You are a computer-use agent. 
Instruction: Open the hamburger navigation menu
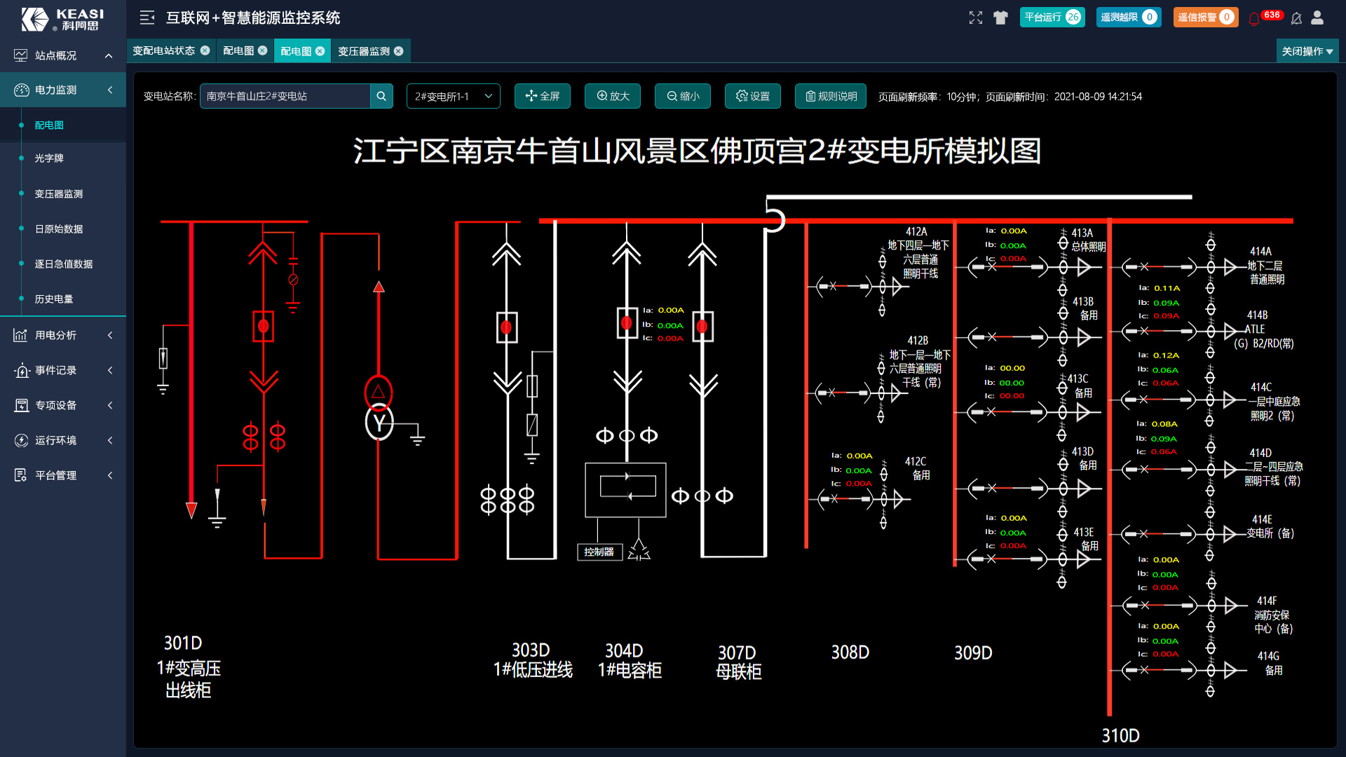147,18
